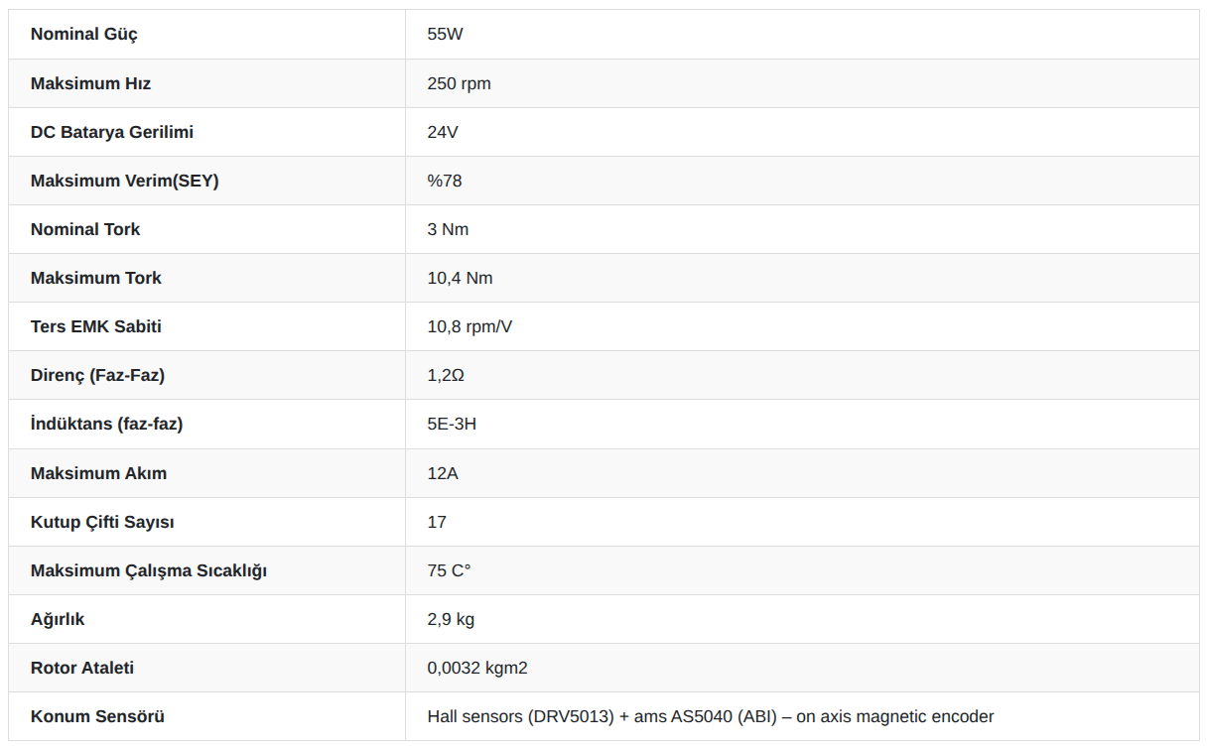
Task: Select the pole pair count value 17
Action: [437, 522]
